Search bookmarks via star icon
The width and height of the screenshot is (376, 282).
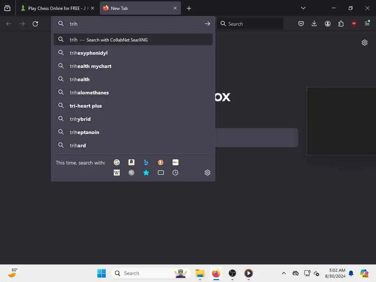coord(146,173)
